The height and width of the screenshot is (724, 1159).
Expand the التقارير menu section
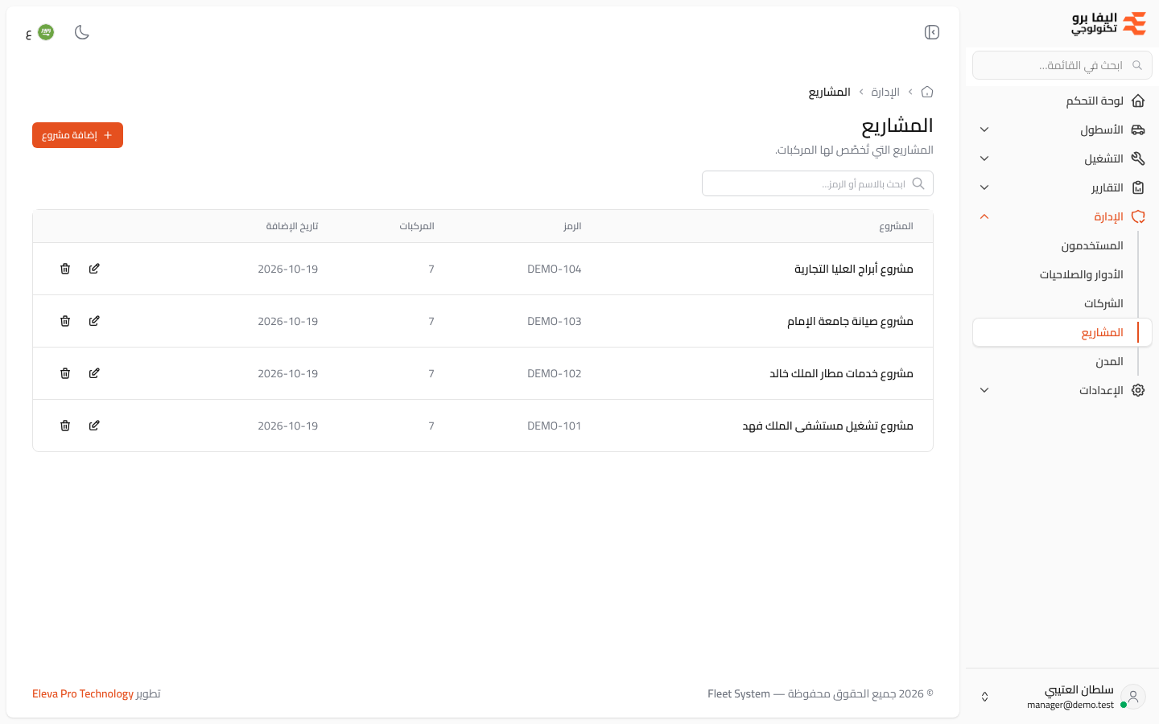coord(1062,187)
